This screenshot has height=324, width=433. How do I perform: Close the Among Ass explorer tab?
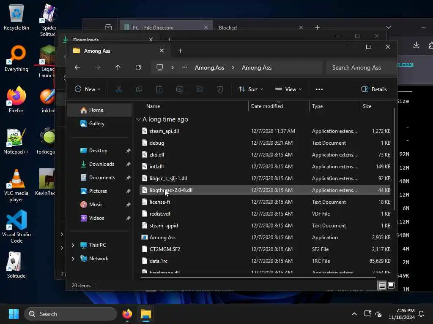[x=162, y=51]
